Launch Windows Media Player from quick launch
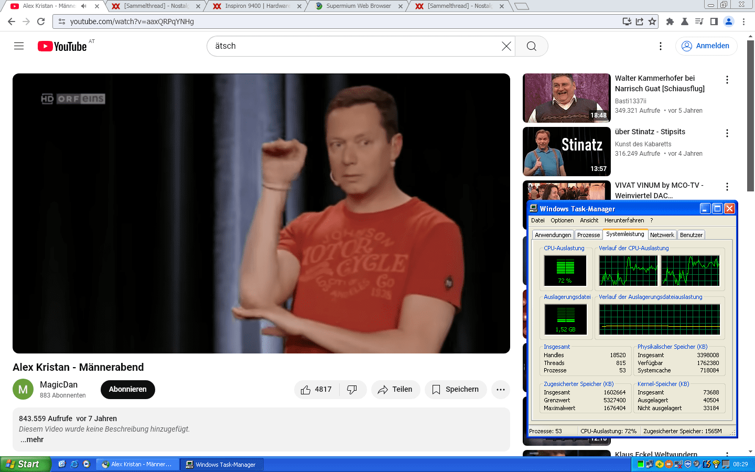Image resolution: width=755 pixels, height=472 pixels. (x=87, y=464)
